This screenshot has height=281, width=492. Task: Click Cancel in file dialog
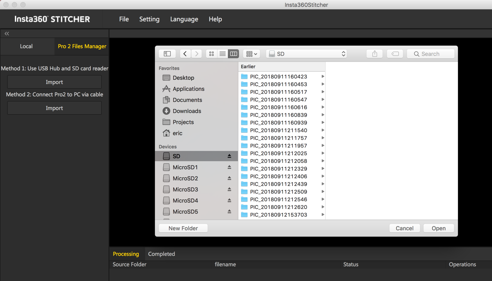[405, 228]
